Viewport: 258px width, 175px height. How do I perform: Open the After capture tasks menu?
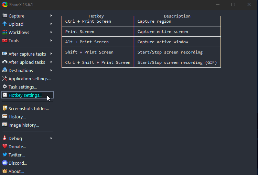[x=27, y=54]
